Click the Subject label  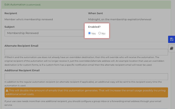point(9,27)
